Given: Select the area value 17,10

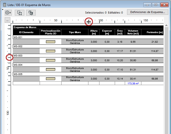Looking at the screenshot, I should pos(120,70).
